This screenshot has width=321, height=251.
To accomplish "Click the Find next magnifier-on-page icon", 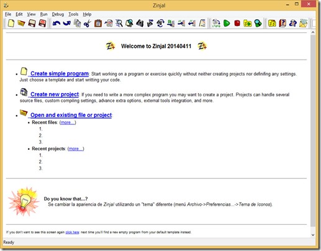I will (x=129, y=23).
